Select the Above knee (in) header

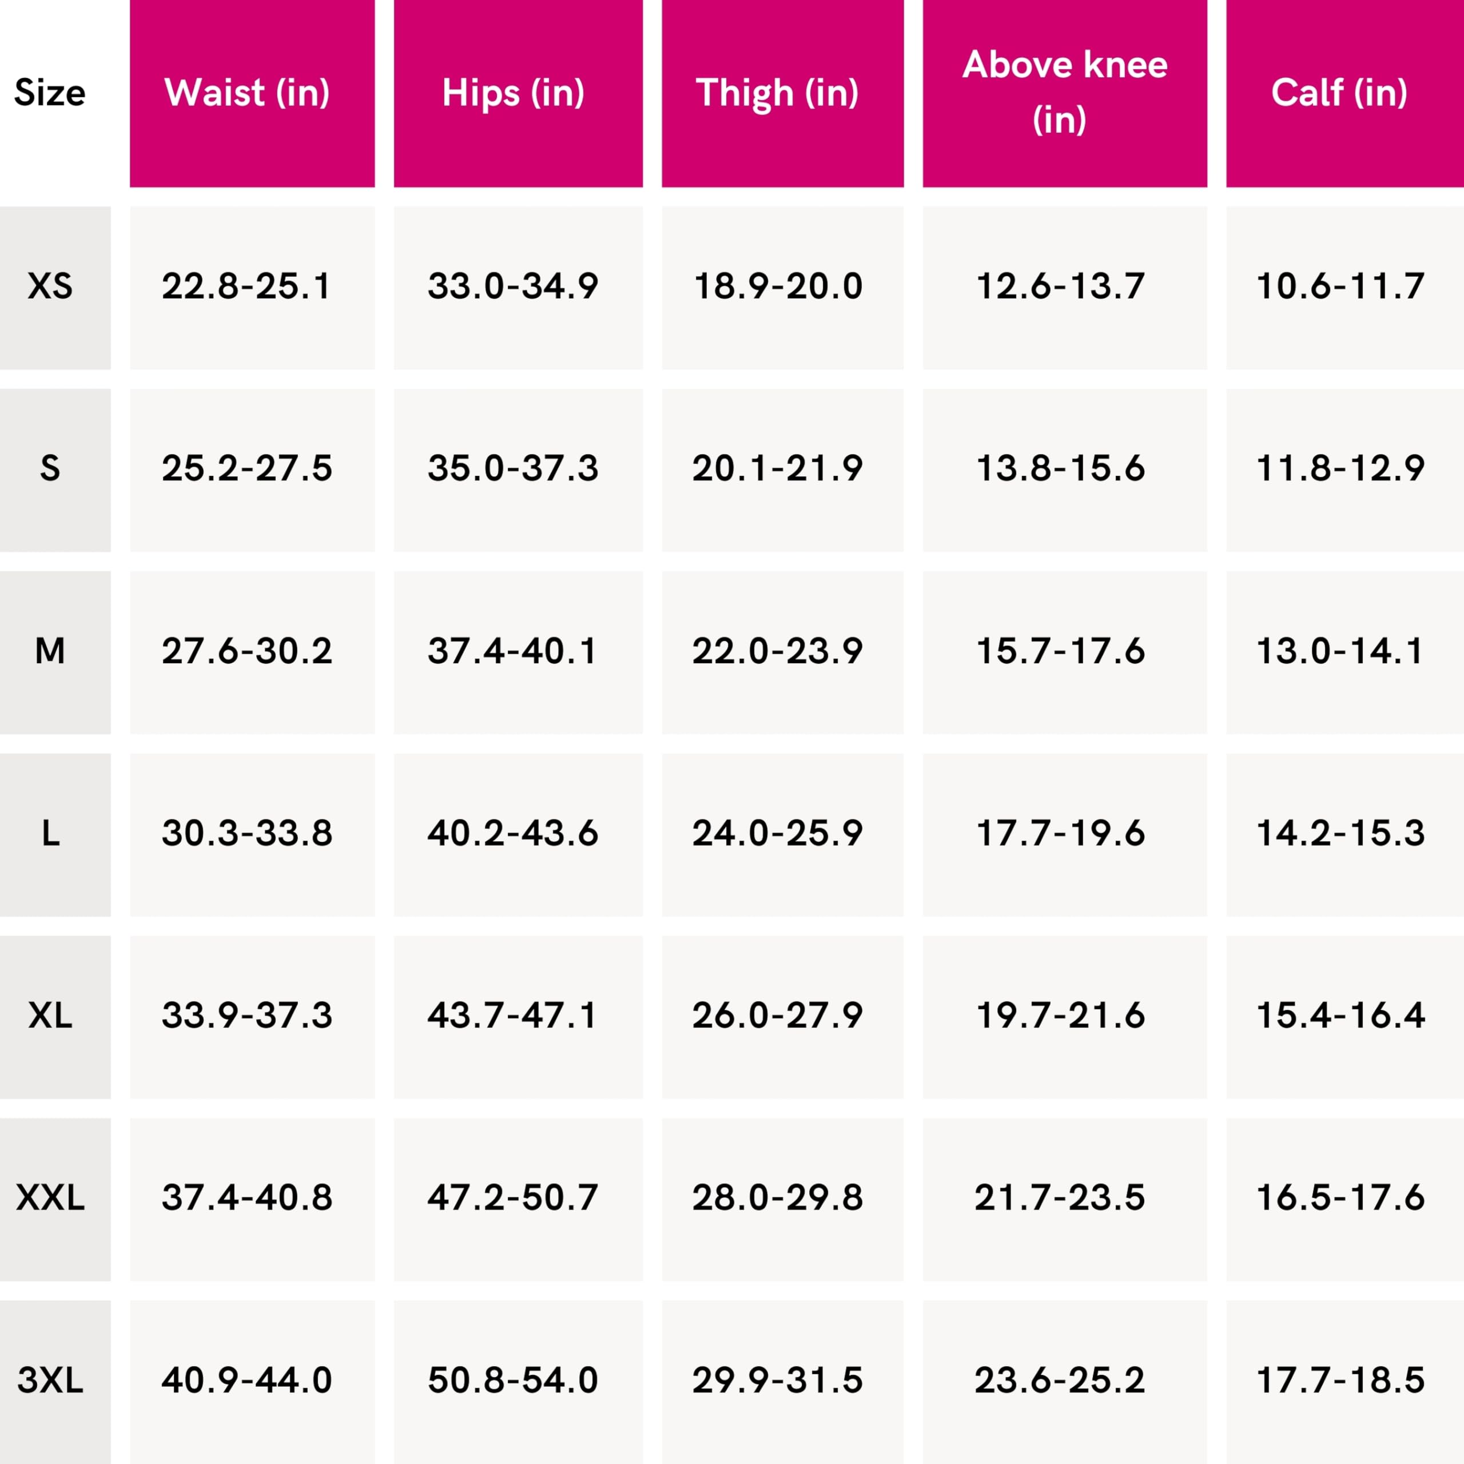click(x=1065, y=93)
